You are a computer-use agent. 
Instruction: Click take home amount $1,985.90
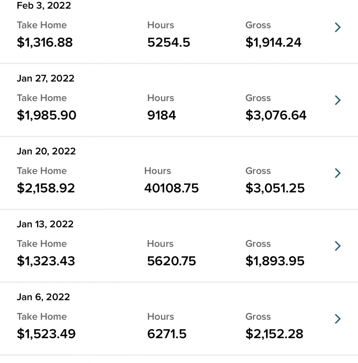pos(46,115)
